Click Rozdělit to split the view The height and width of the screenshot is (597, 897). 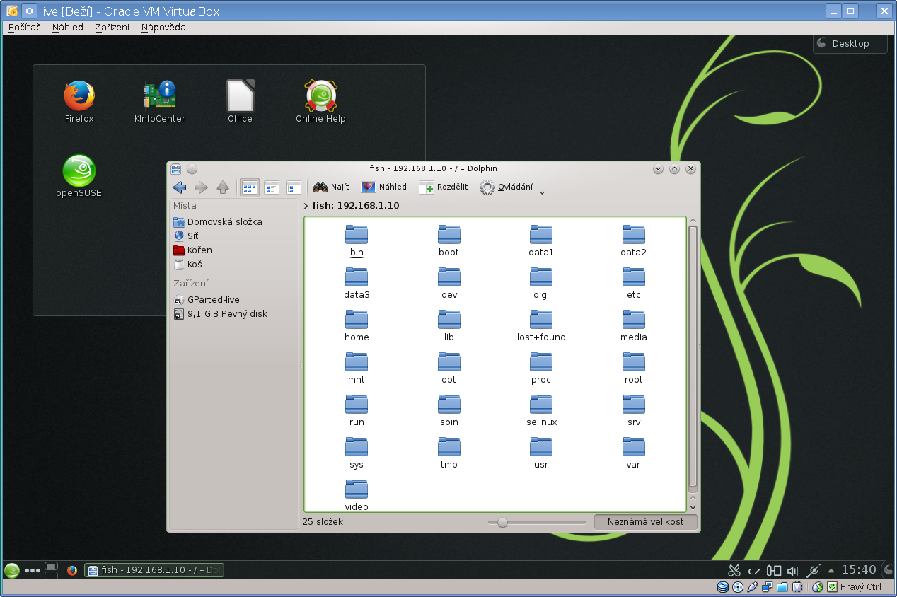(x=444, y=187)
